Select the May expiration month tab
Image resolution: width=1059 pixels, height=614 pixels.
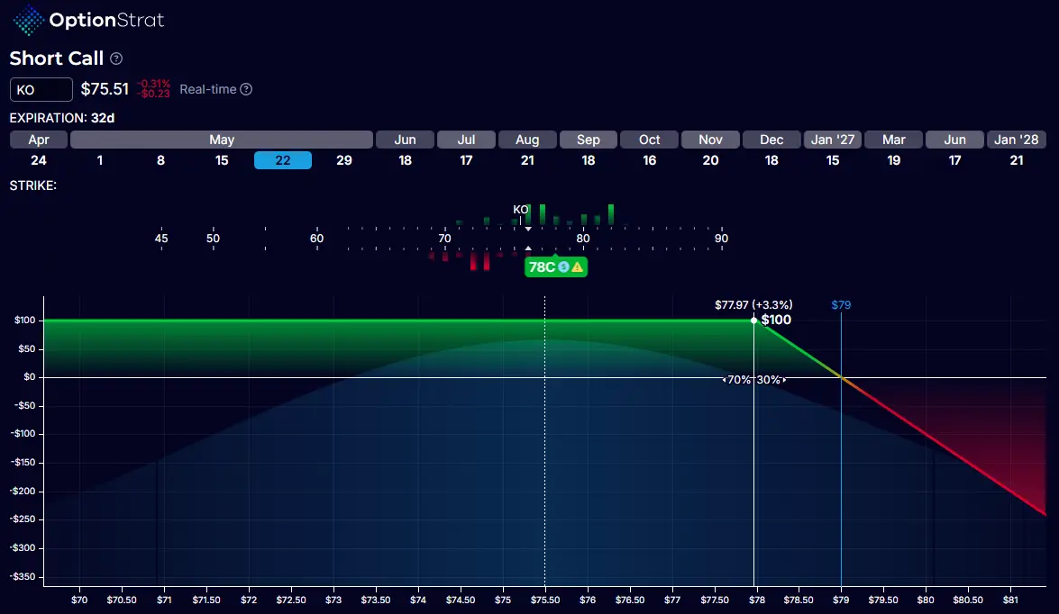pyautogui.click(x=222, y=140)
